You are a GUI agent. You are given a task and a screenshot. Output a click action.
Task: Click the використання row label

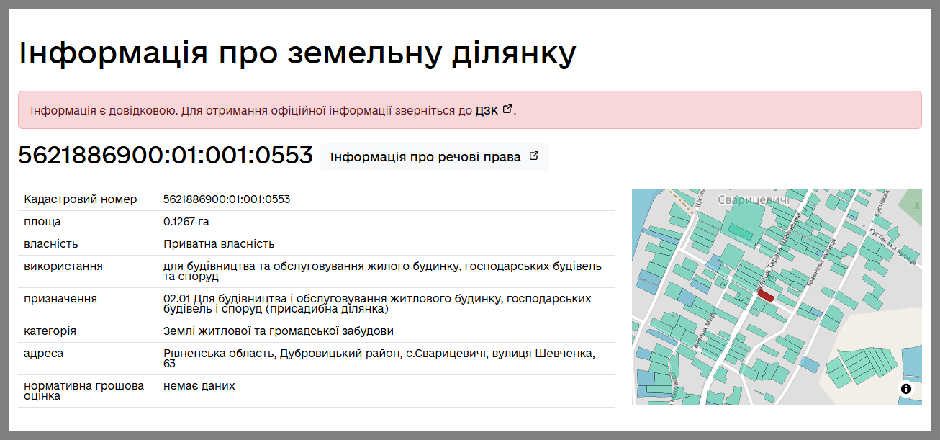[x=63, y=266]
